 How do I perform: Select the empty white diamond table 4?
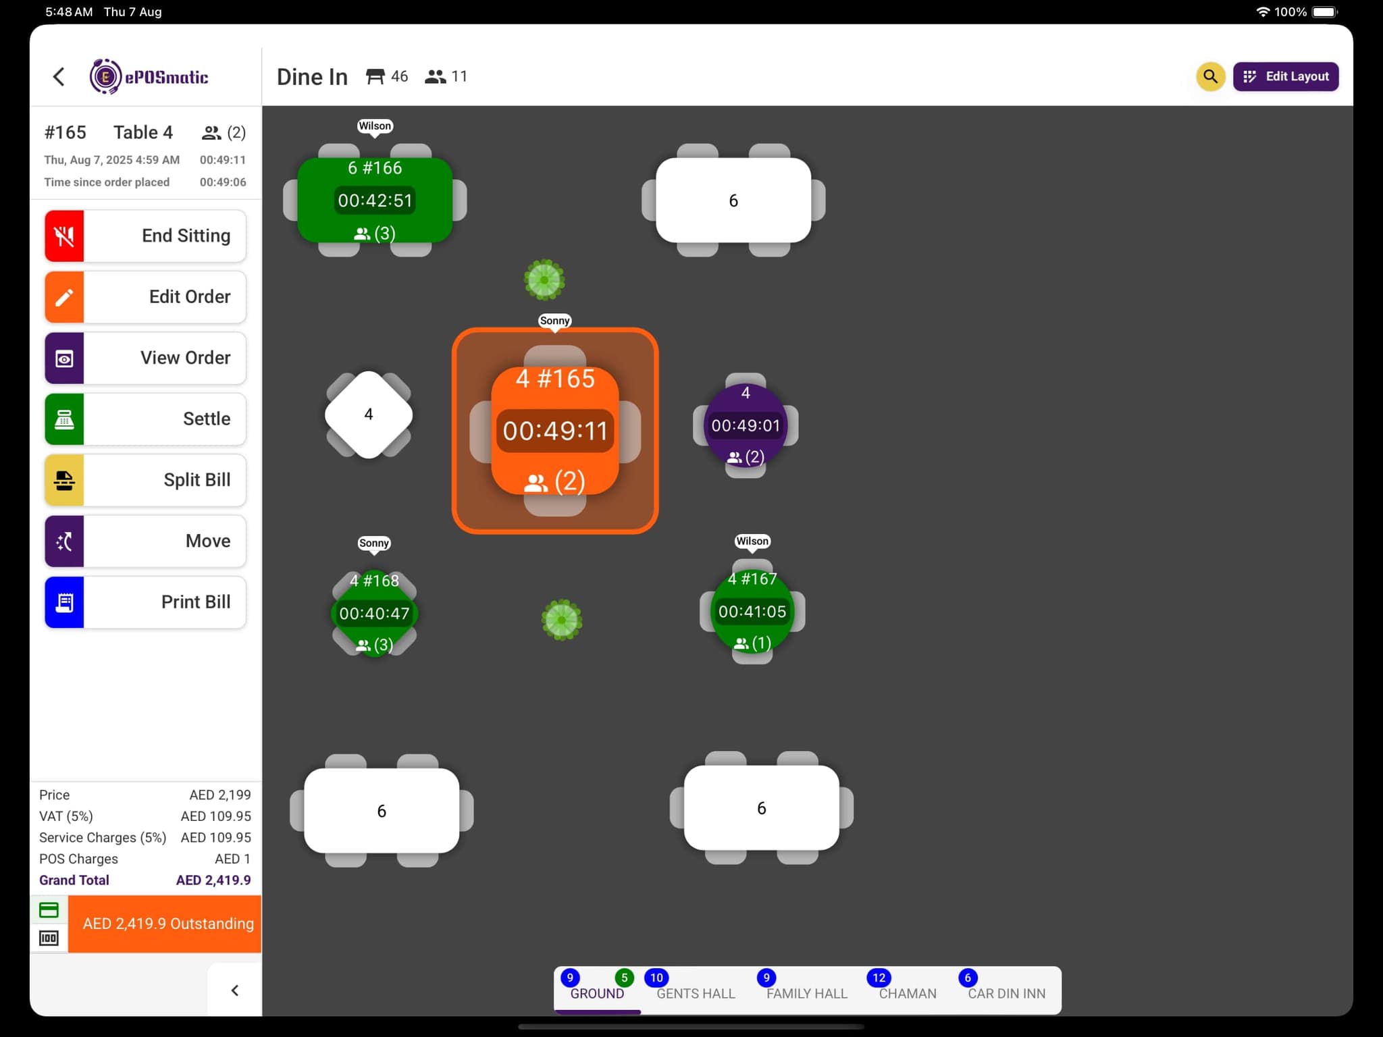tap(369, 415)
